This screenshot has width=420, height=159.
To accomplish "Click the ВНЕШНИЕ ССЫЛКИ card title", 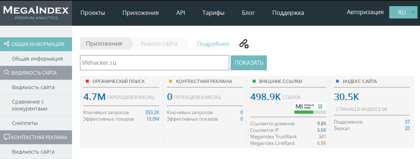I will click(281, 81).
